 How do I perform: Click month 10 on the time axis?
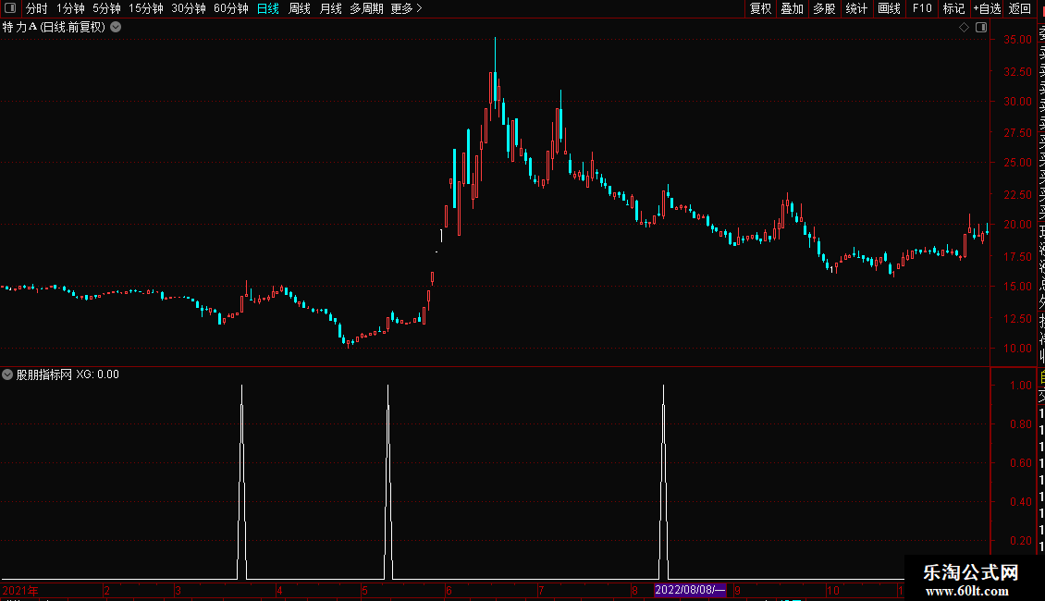pos(833,590)
